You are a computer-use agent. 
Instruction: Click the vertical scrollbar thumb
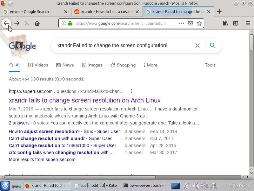coord(251,42)
